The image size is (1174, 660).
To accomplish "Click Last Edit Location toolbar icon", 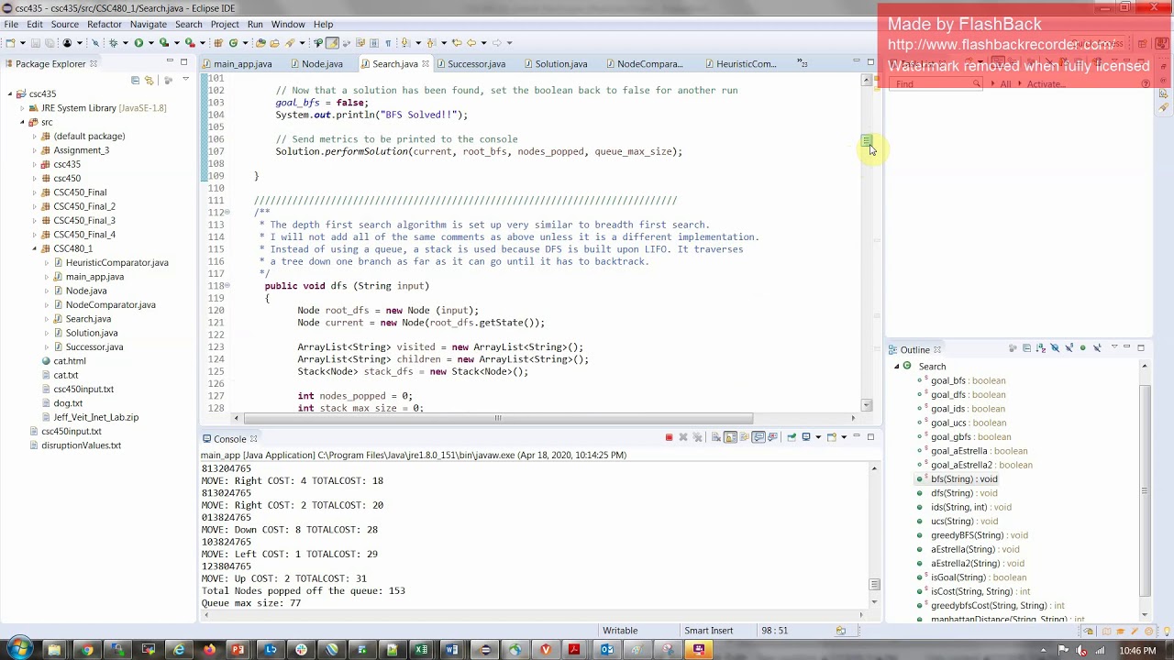I will point(457,42).
